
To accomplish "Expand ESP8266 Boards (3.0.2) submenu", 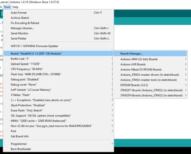I will tap(150, 85).
